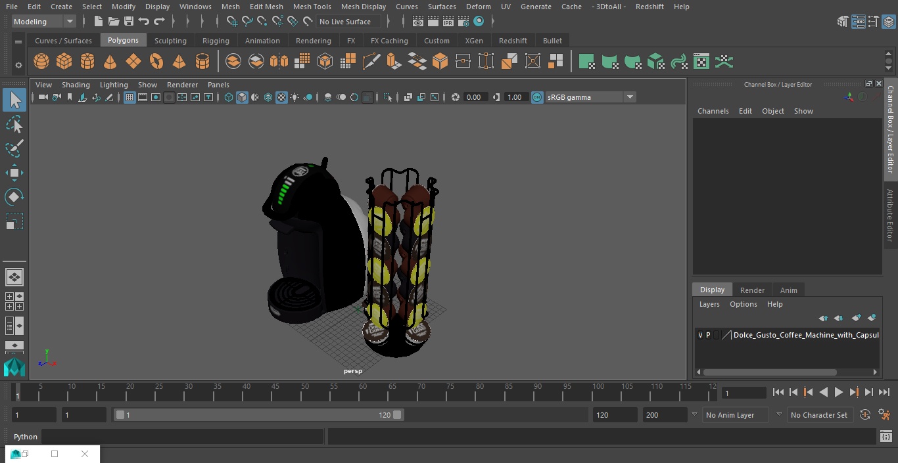Select the Lasso selection tool

pyautogui.click(x=14, y=125)
